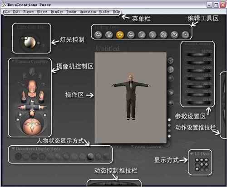
Task: Open the Object menu
Action: [42, 11]
